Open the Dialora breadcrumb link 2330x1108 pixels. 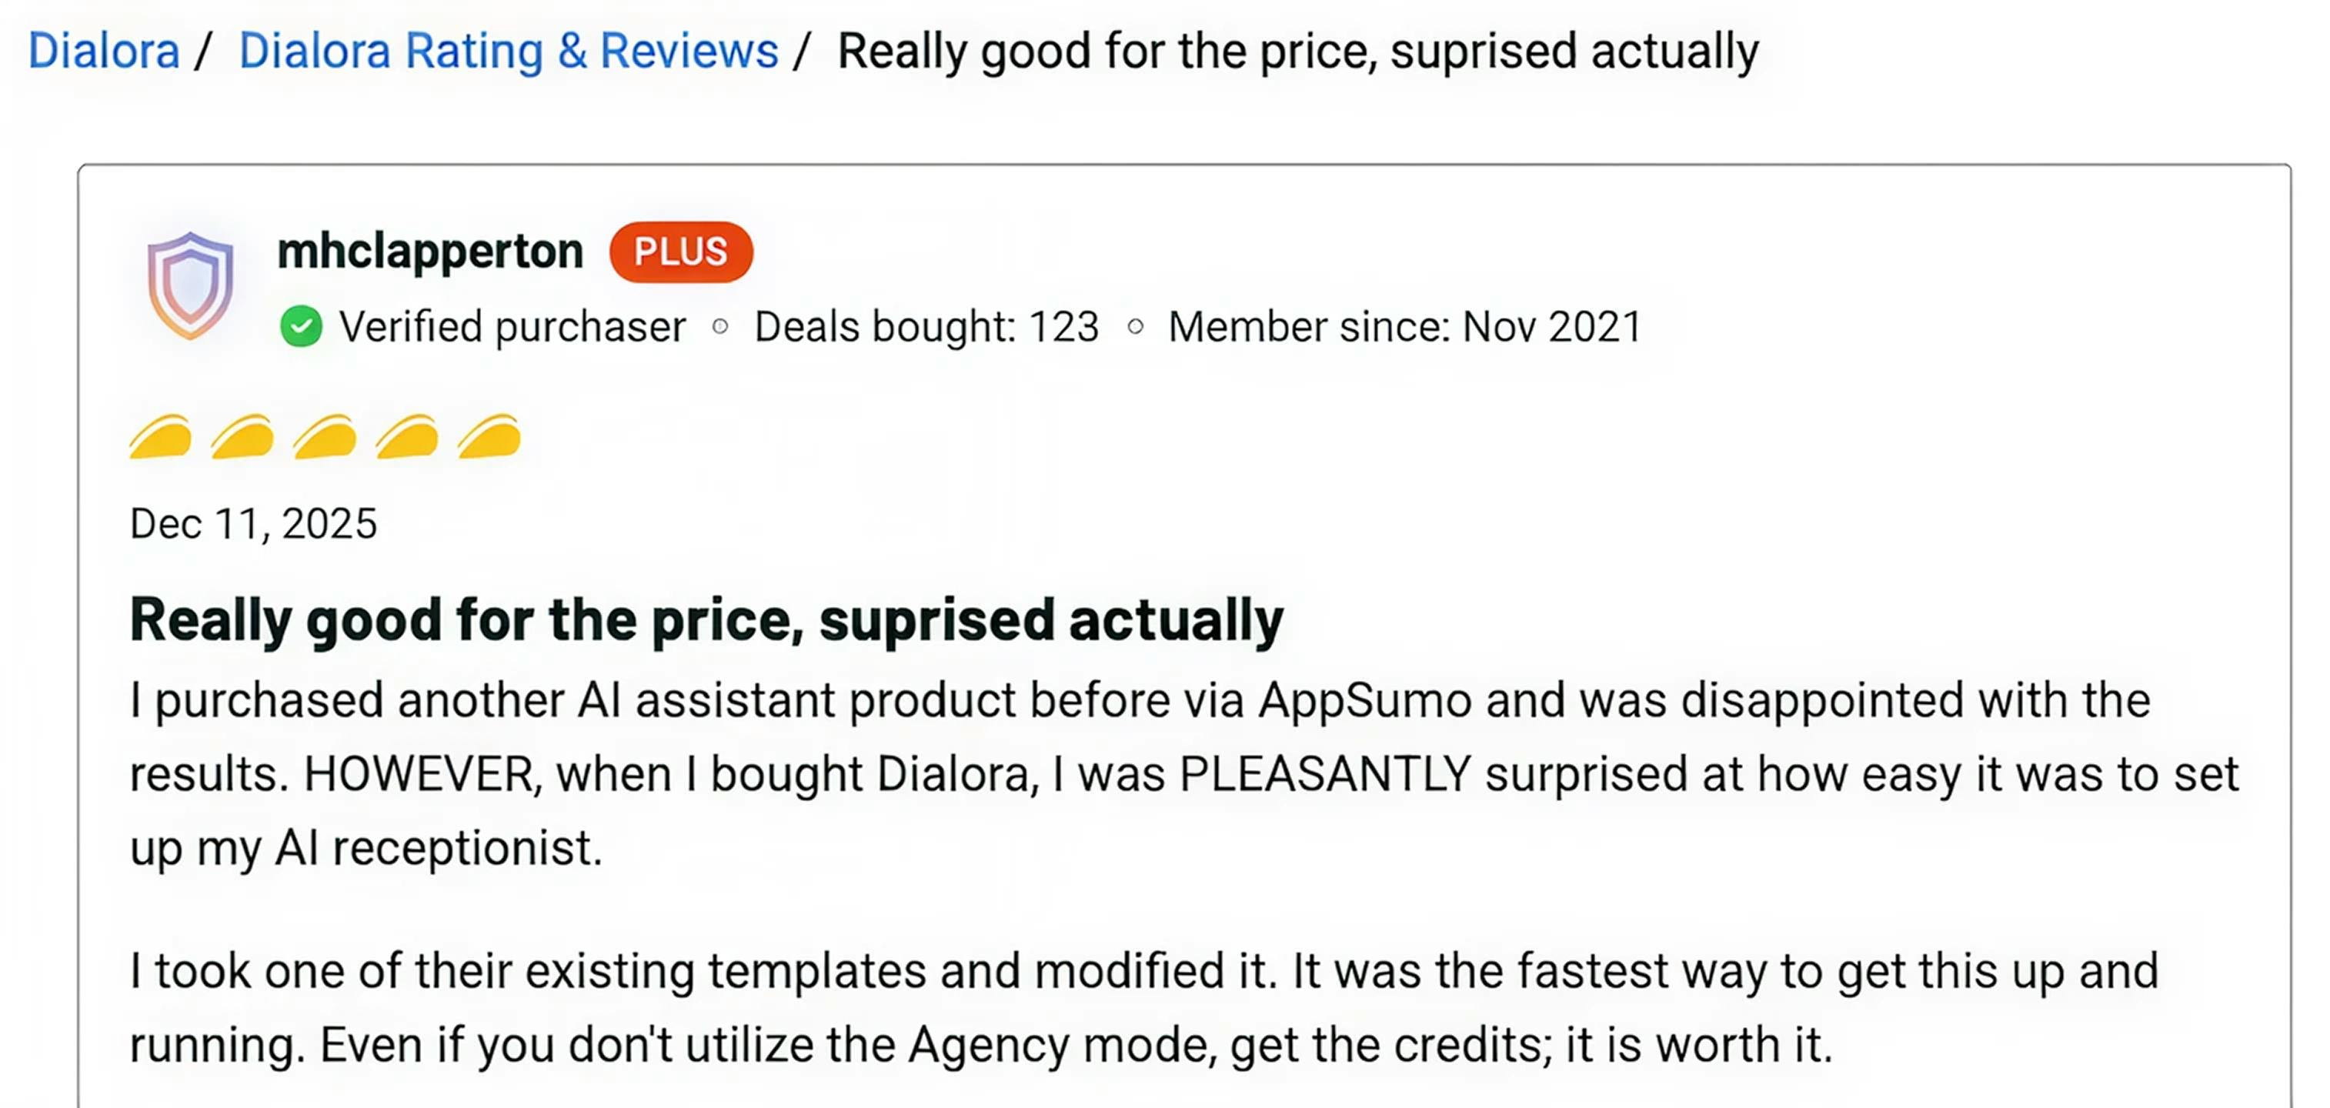[x=103, y=51]
